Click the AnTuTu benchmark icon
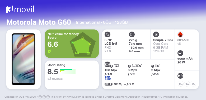Viewport: 206px width, 100px height. pos(180,34)
